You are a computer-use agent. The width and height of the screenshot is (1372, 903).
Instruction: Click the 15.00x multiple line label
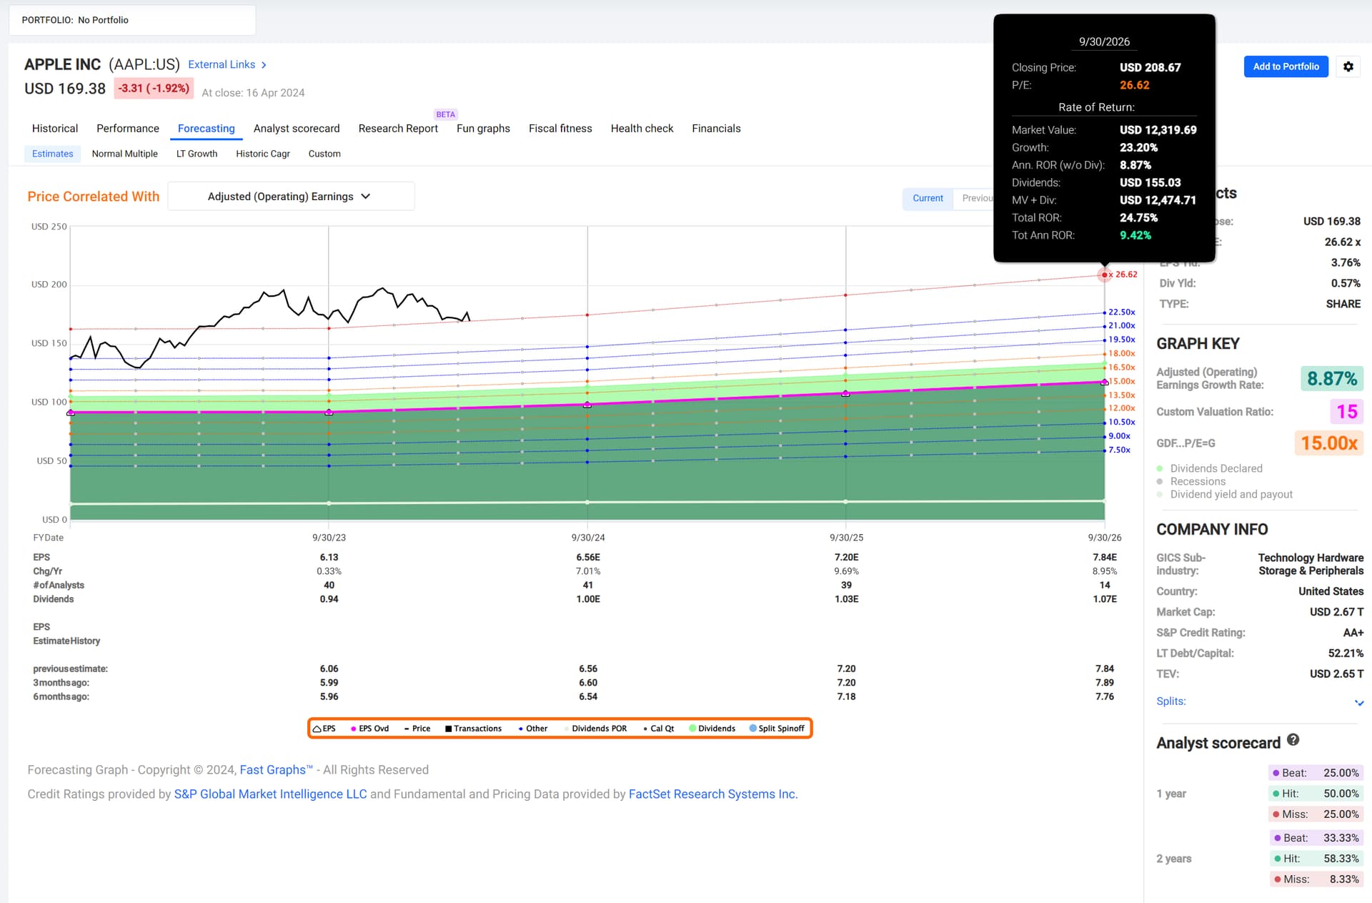(1121, 382)
